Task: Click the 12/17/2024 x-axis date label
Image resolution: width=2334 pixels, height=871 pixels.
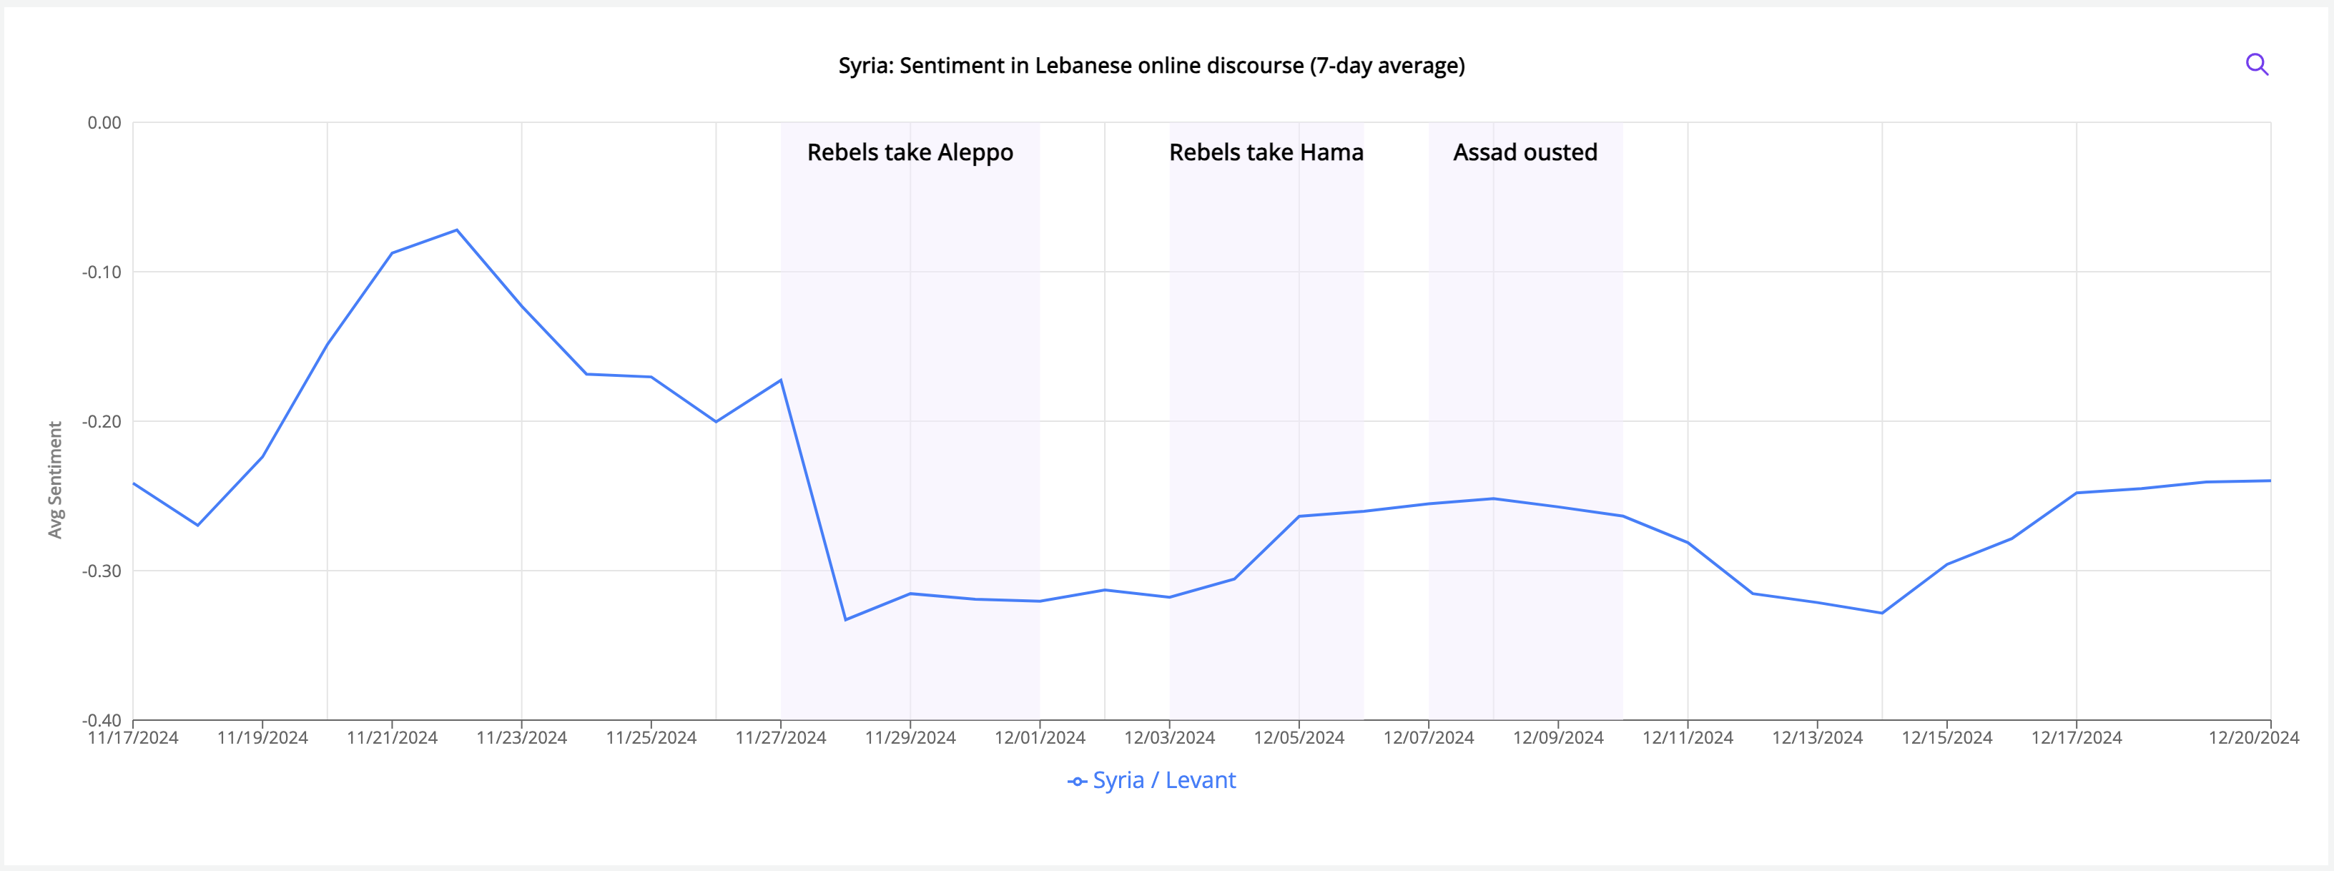Action: click(x=2077, y=738)
